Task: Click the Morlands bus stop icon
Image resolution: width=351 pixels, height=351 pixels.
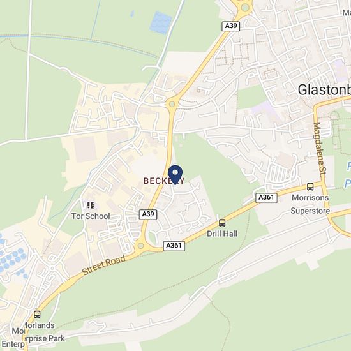Action: point(37,314)
